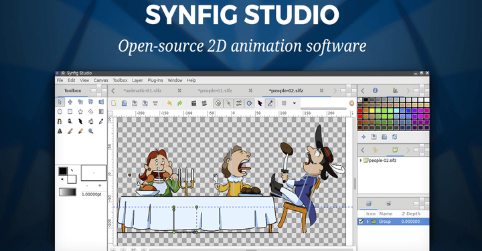Click the Name column header
The image size is (482, 251).
(x=386, y=214)
